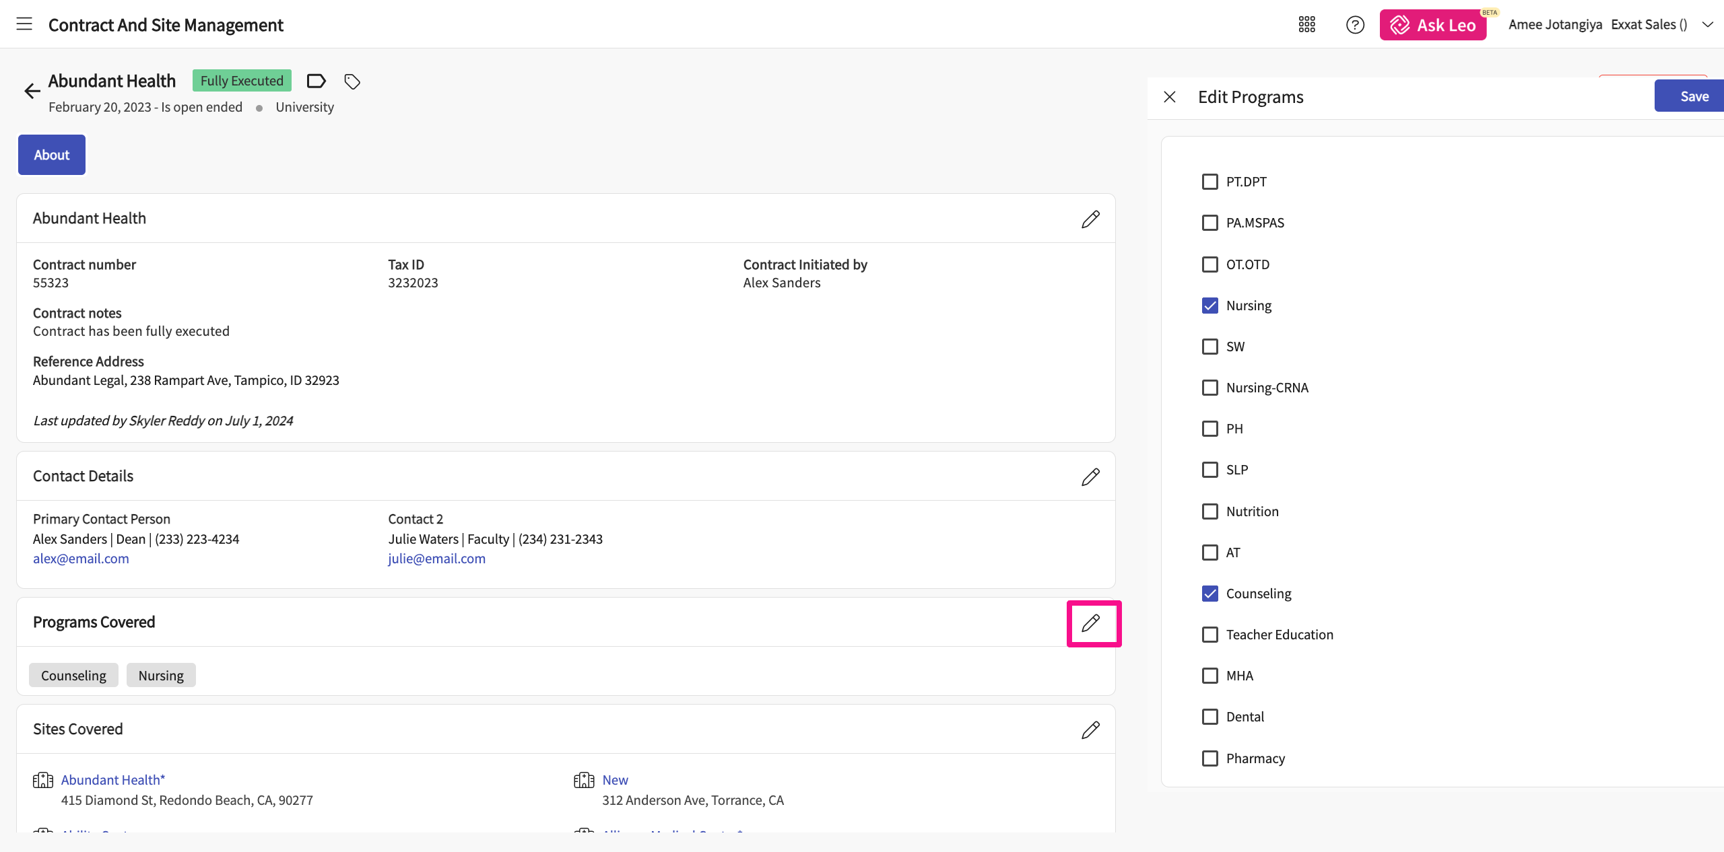Click the back arrow beside Abundant Health
Screen dimensions: 1724x852
point(32,91)
